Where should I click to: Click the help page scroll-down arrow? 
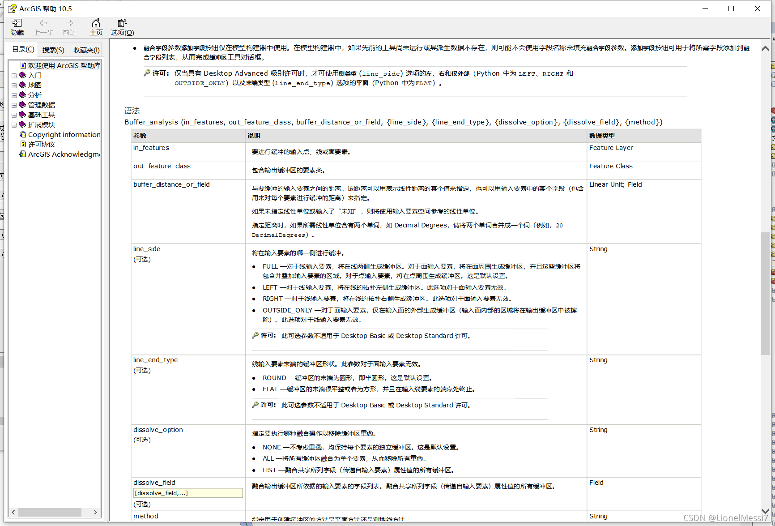pos(765,511)
